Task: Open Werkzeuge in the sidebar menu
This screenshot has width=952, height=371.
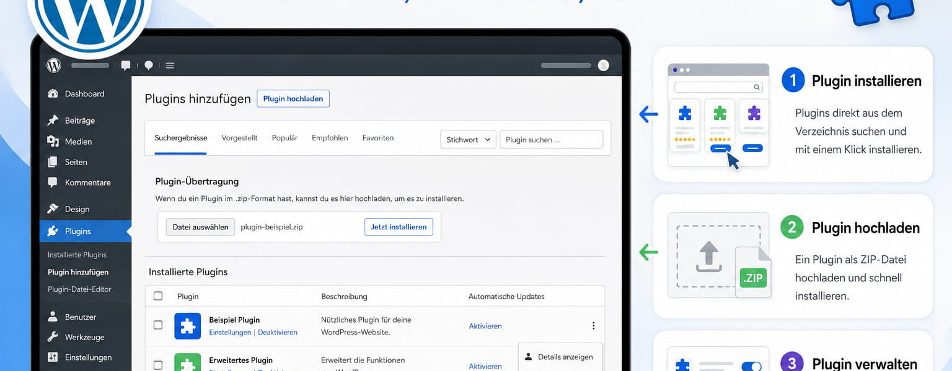Action: tap(86, 337)
